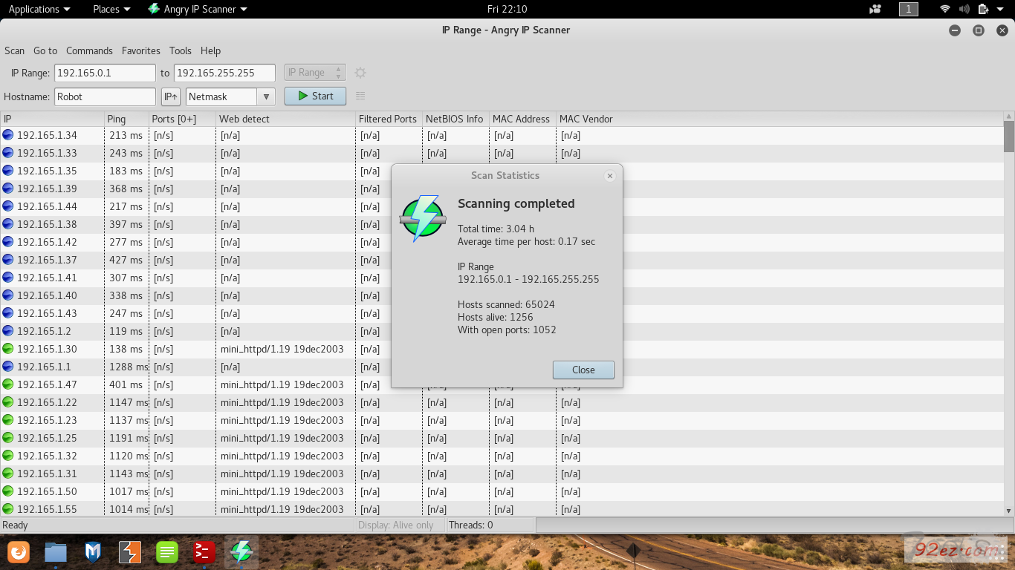The height and width of the screenshot is (570, 1015).
Task: Click the workspace 1 switcher
Action: pyautogui.click(x=908, y=9)
